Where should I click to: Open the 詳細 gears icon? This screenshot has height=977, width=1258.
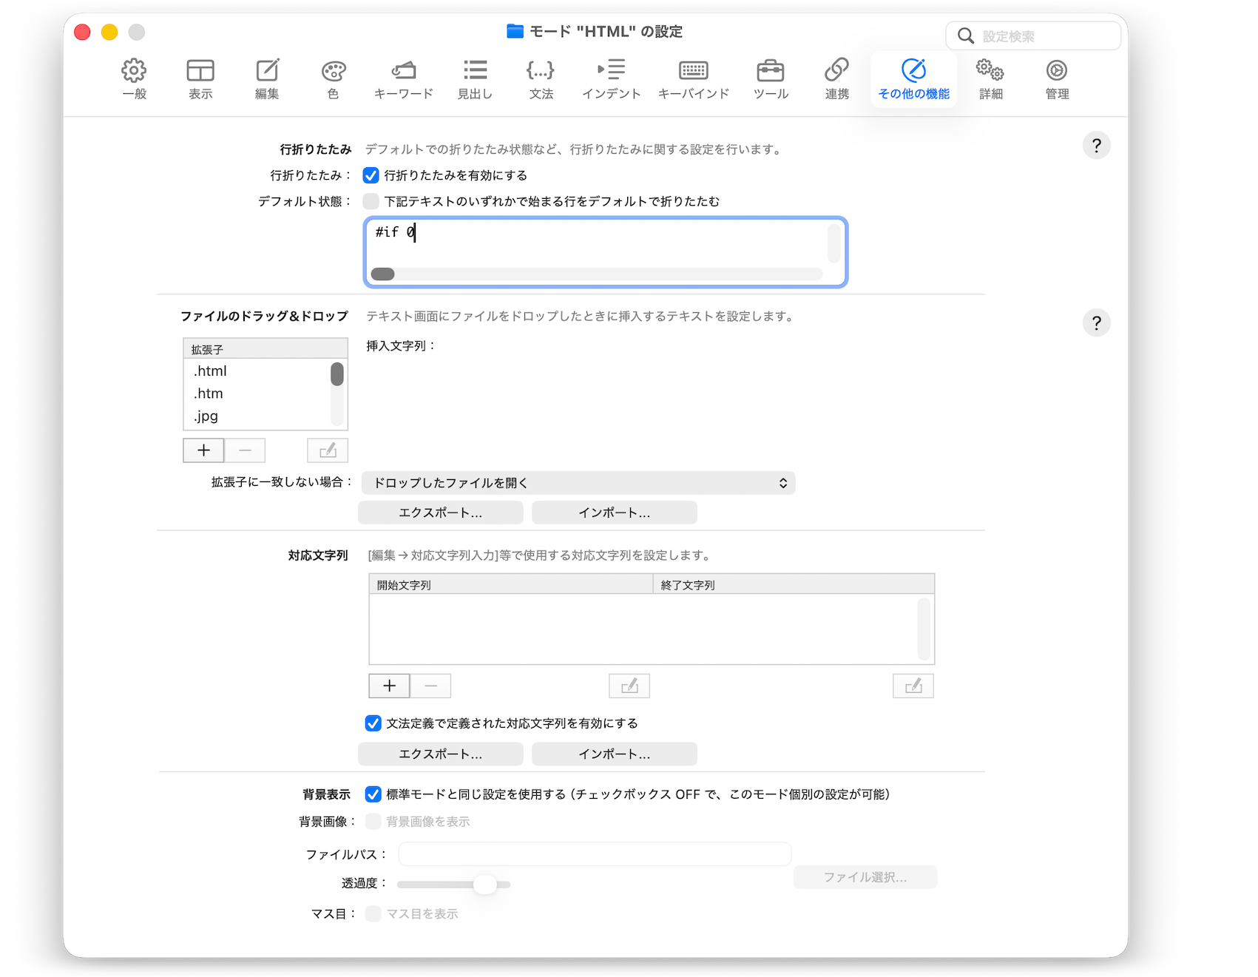point(990,71)
